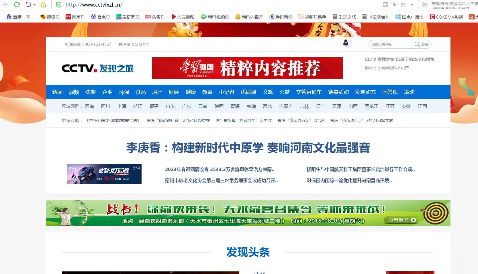Click the CCTV 发现之旅 logo

point(98,68)
